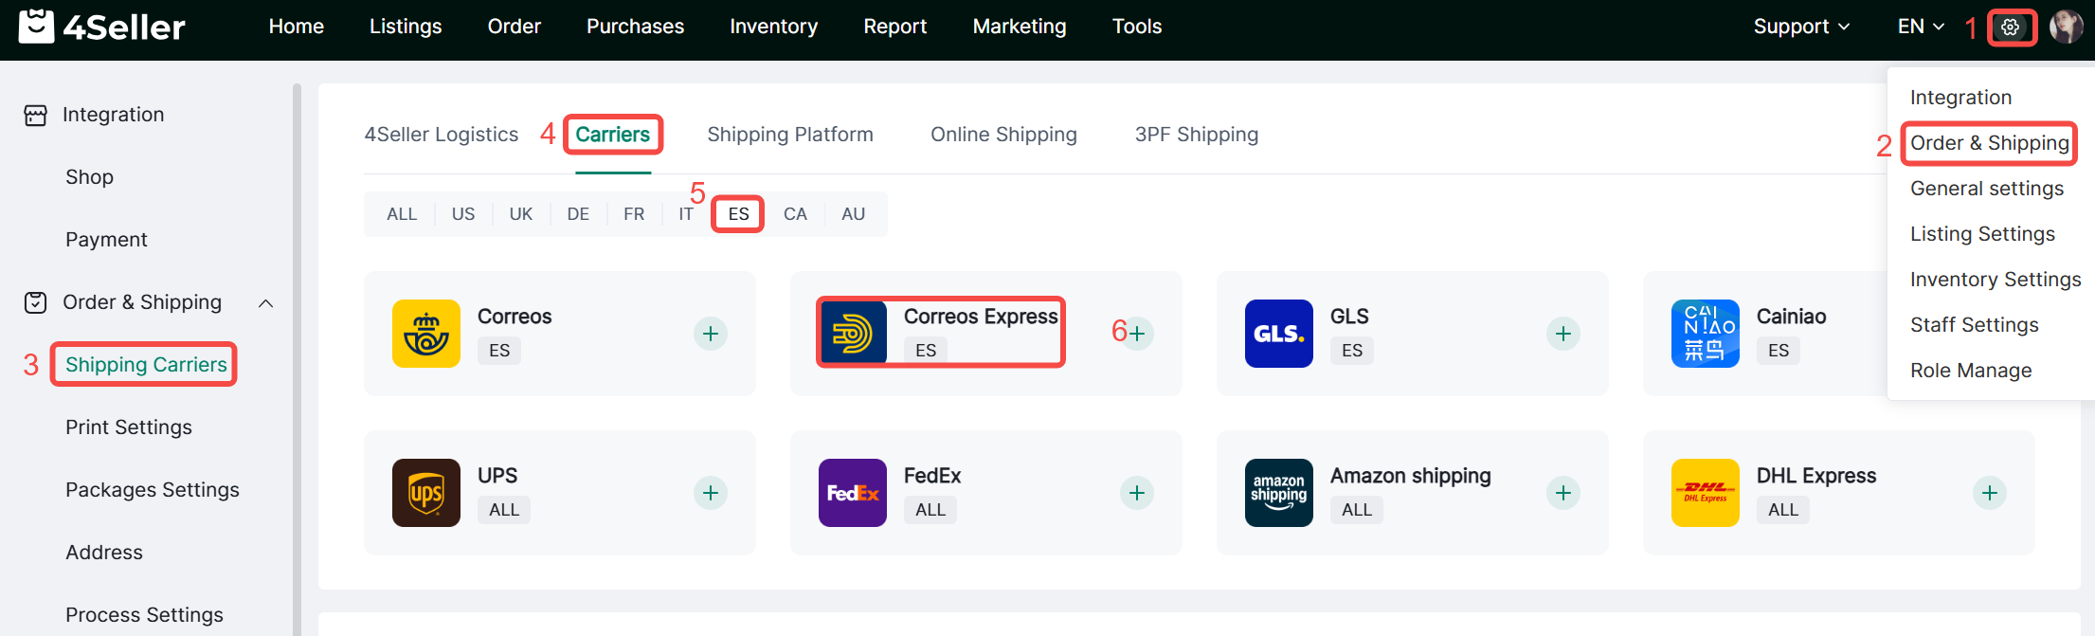Open Print Settings in sidebar
This screenshot has width=2095, height=636.
click(x=129, y=427)
